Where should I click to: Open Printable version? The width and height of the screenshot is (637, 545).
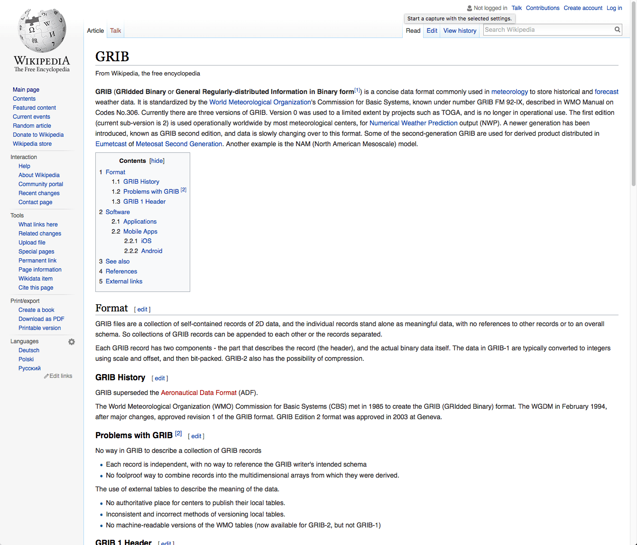pos(40,328)
